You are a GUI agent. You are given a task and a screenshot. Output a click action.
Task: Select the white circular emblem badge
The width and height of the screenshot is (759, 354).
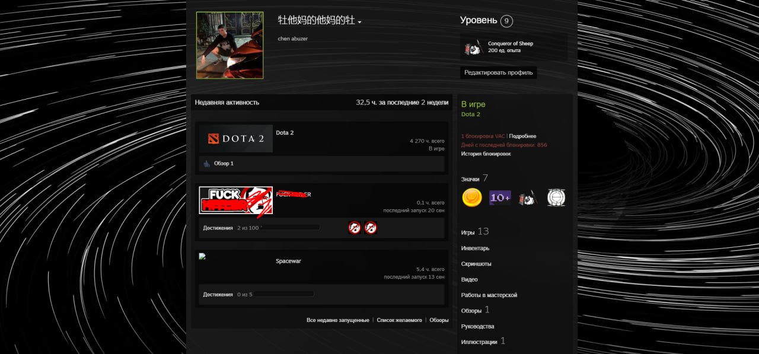click(556, 197)
